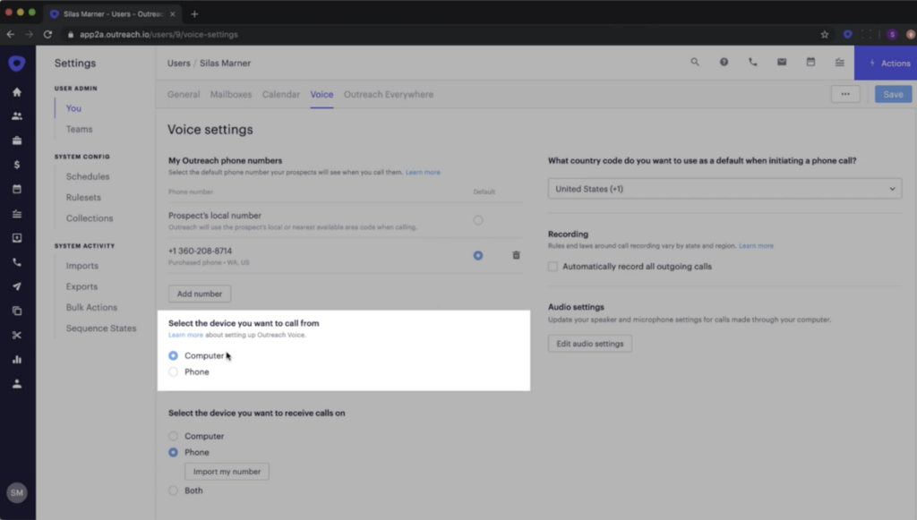Open the Sequences paper plane icon
This screenshot has height=520, width=917.
[x=17, y=286]
